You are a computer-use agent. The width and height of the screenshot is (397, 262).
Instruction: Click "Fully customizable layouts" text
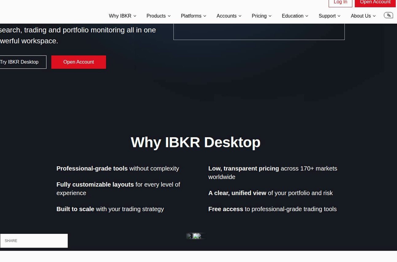[95, 184]
